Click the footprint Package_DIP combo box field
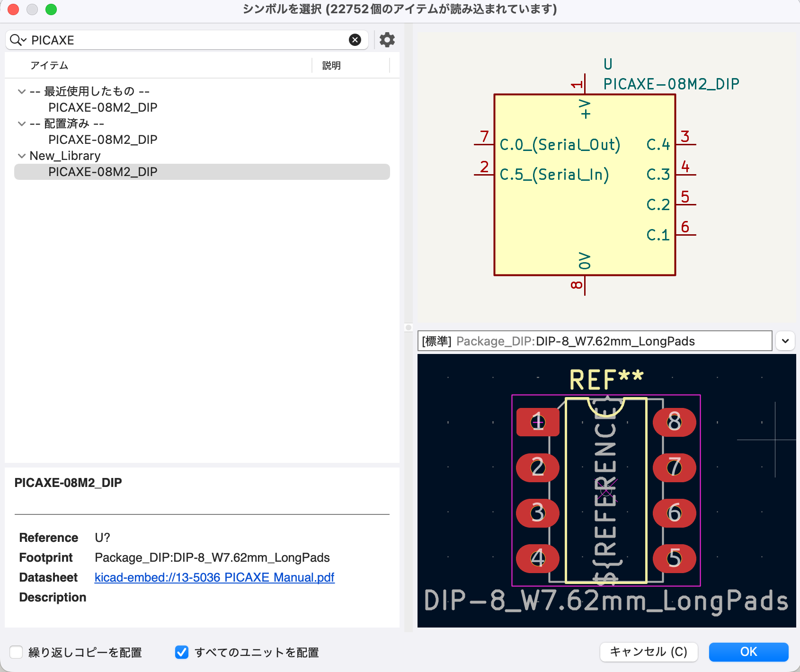This screenshot has height=672, width=800. [x=595, y=341]
